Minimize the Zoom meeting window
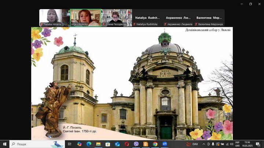This screenshot has height=148, width=264. point(242,4)
